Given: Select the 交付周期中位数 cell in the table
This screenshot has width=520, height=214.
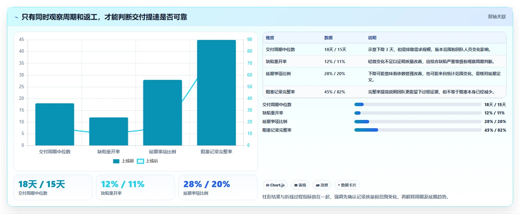Looking at the screenshot, I should pos(280,50).
